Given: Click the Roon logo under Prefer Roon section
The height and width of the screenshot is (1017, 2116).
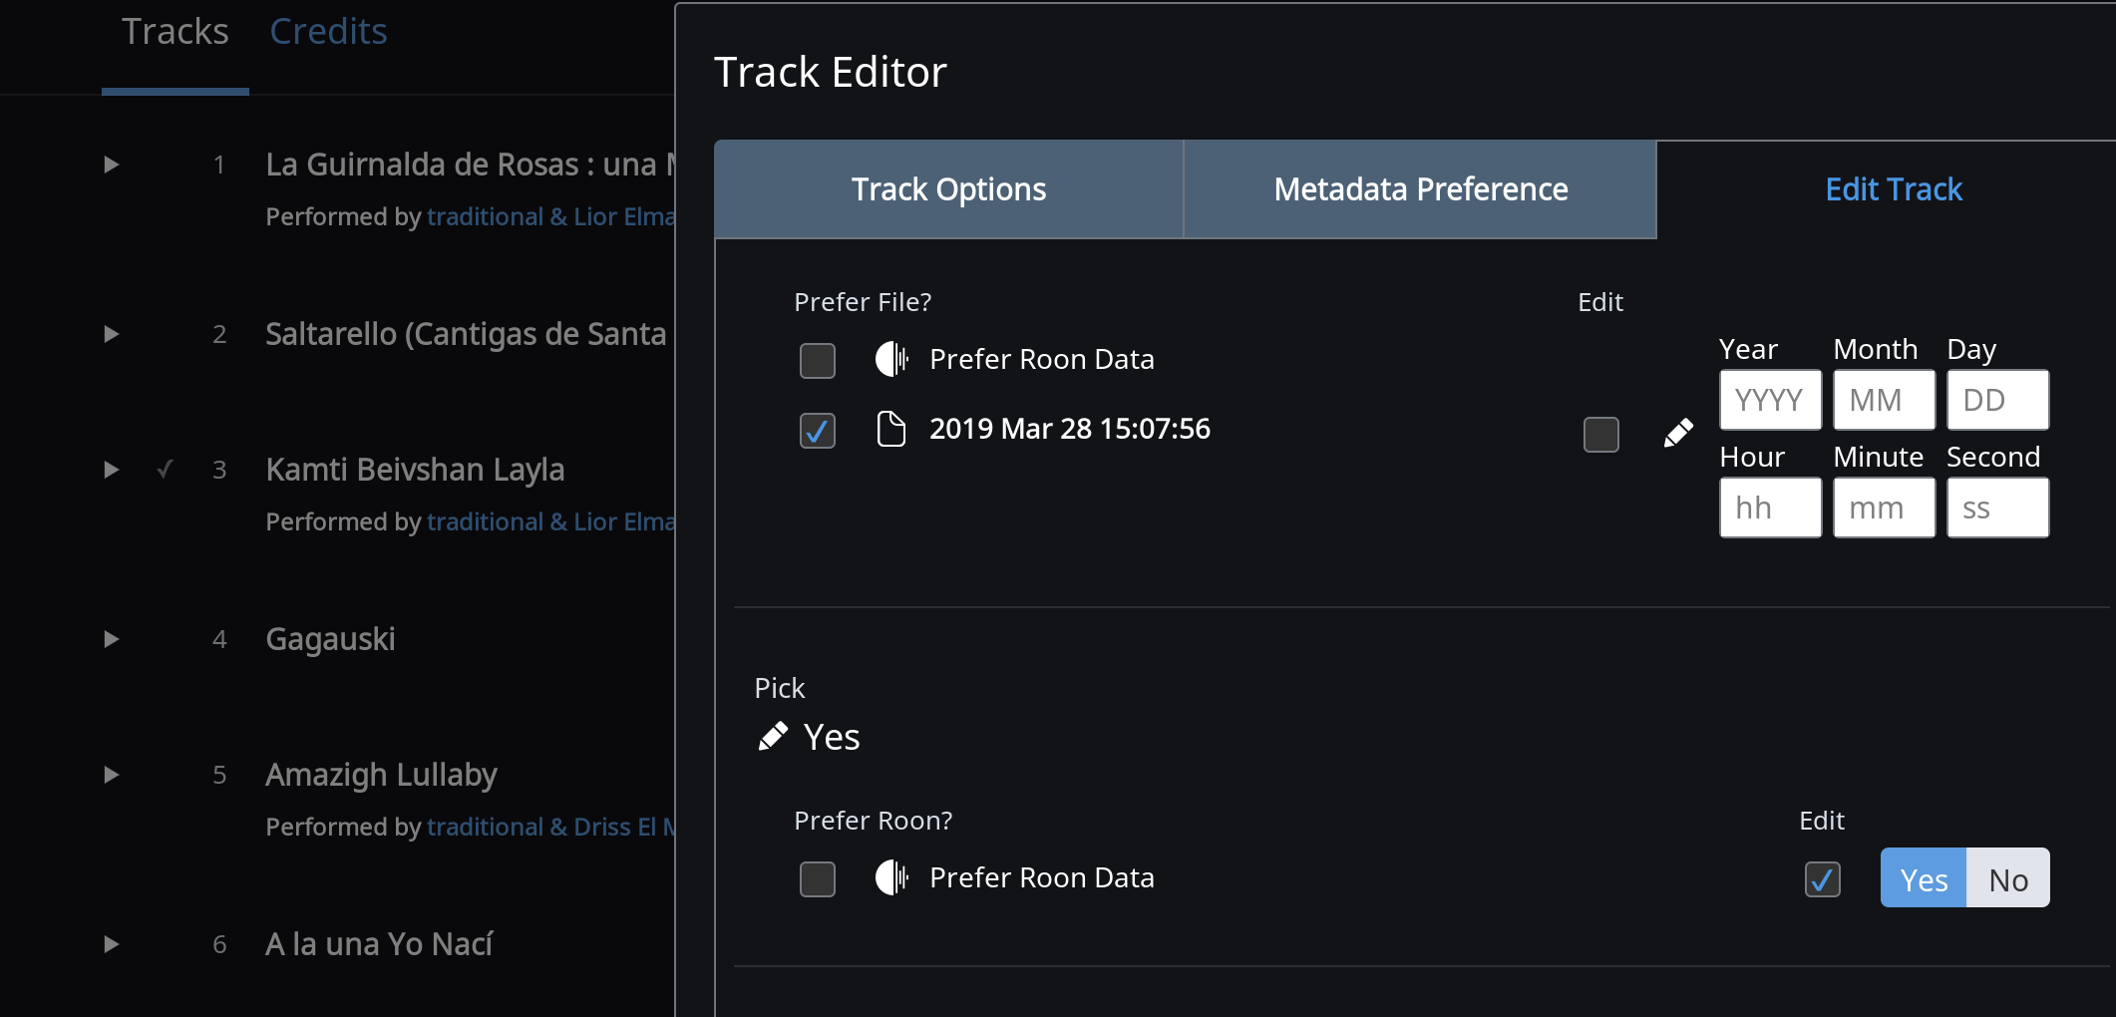Looking at the screenshot, I should coord(891,877).
